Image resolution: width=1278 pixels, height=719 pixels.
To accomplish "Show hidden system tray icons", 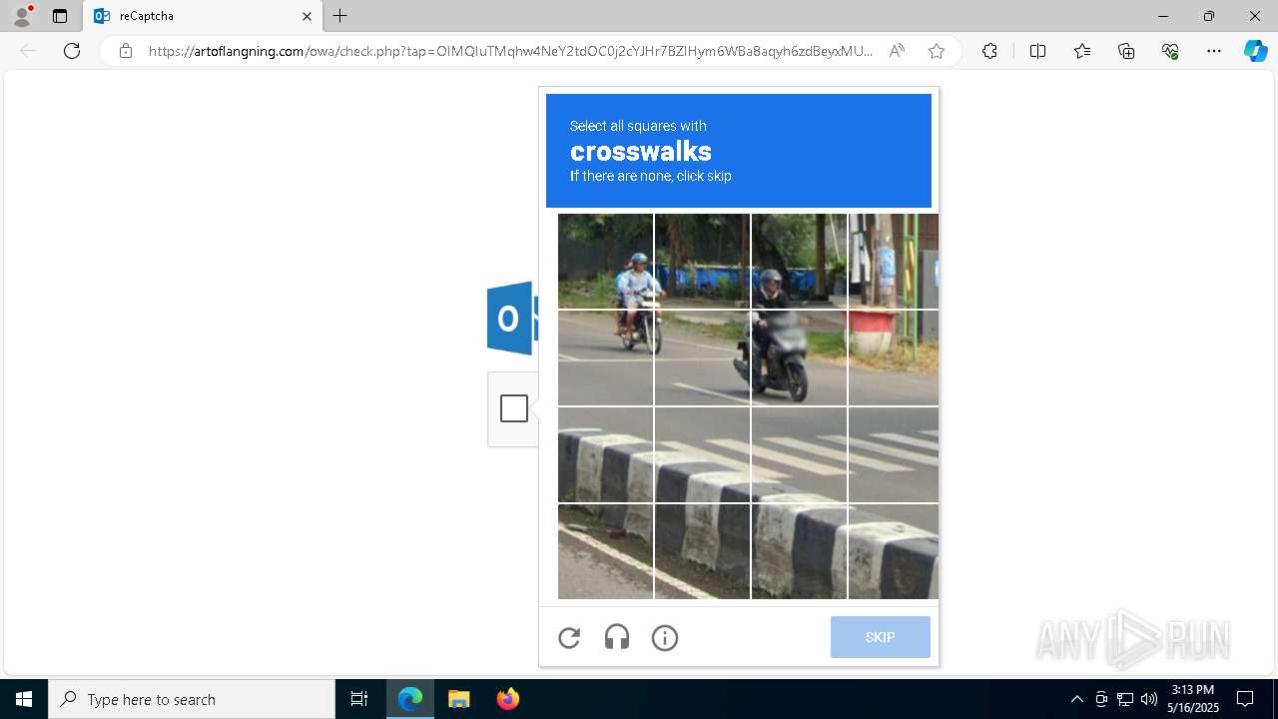I will 1076,699.
